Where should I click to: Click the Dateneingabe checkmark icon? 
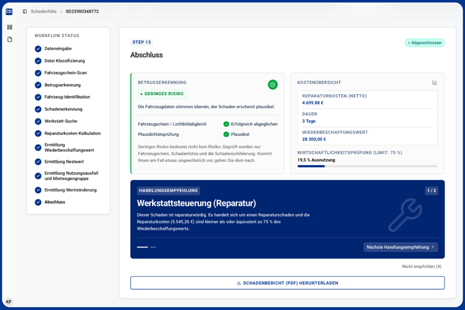38,49
